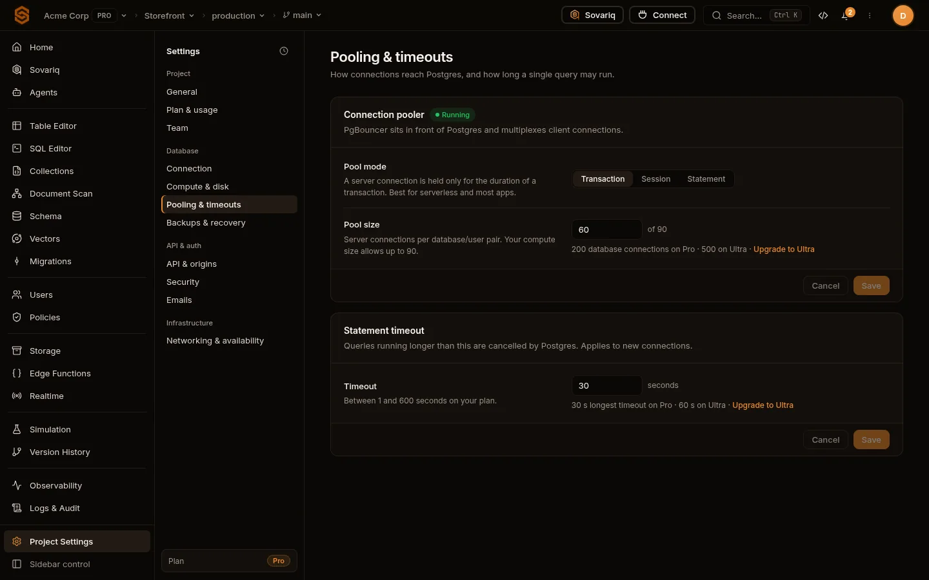This screenshot has height=580, width=929.
Task: Click the Running status badge
Action: coord(452,115)
